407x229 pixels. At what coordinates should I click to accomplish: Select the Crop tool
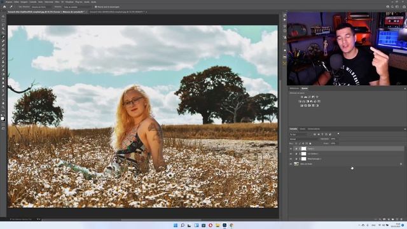pyautogui.click(x=3, y=32)
